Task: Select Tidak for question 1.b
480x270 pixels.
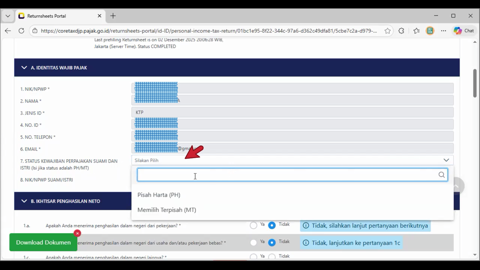Action: coord(272,242)
